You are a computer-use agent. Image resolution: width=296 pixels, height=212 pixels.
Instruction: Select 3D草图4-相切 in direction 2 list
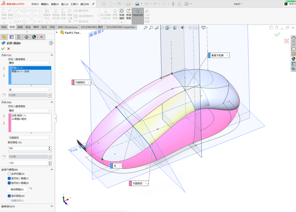click(31, 119)
